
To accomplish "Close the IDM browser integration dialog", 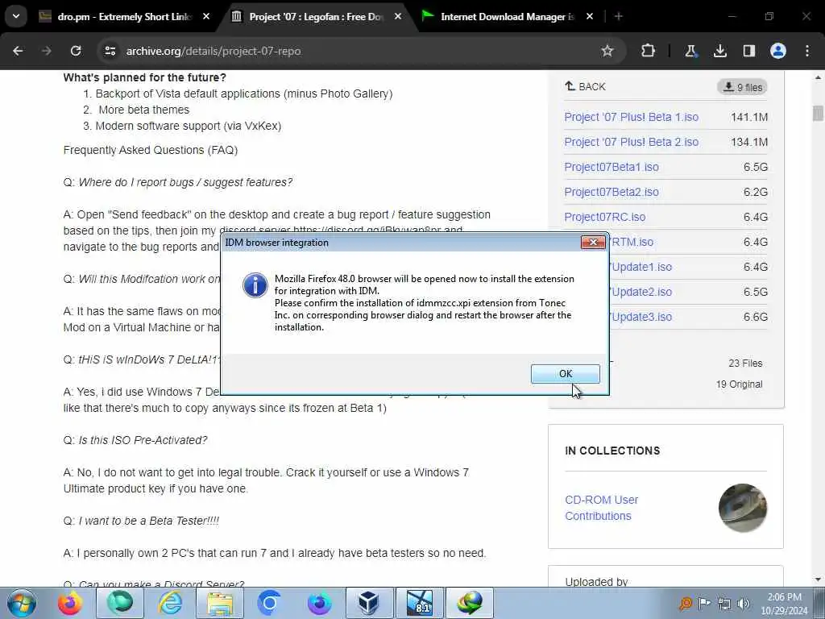I will (x=593, y=242).
